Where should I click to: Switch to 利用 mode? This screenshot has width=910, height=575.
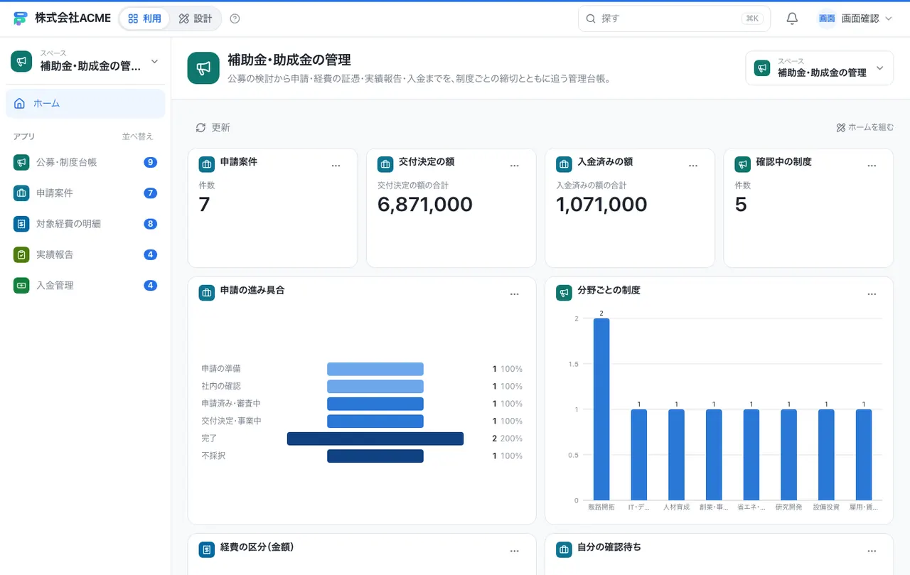(144, 18)
